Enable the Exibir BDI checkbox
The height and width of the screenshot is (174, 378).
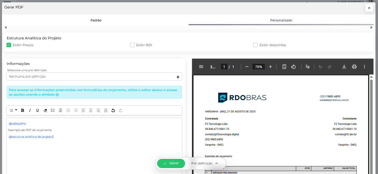(x=132, y=45)
